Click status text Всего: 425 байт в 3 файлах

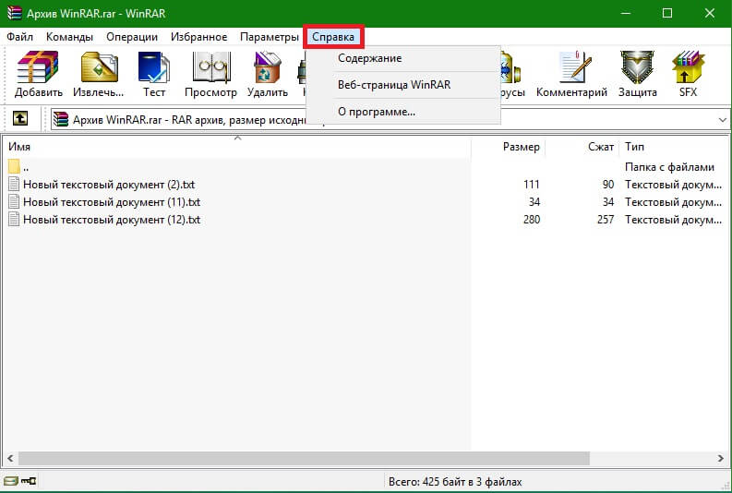455,482
